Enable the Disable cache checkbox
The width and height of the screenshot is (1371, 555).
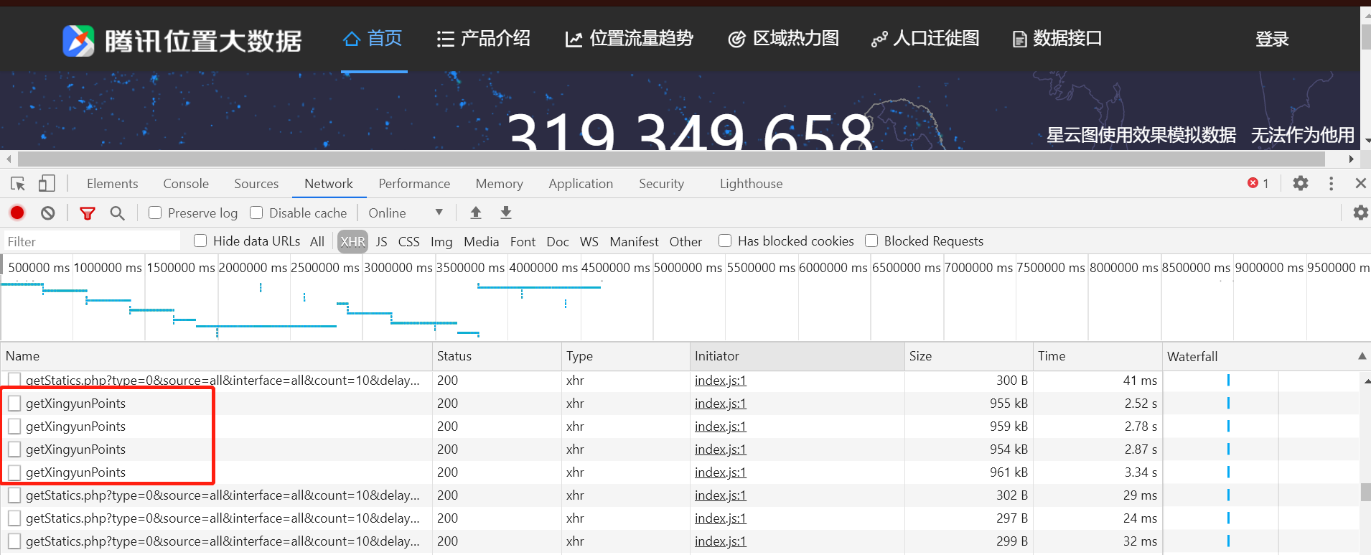[256, 213]
